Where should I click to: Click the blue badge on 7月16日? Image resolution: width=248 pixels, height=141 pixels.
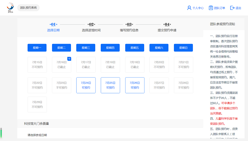click(x=69, y=59)
